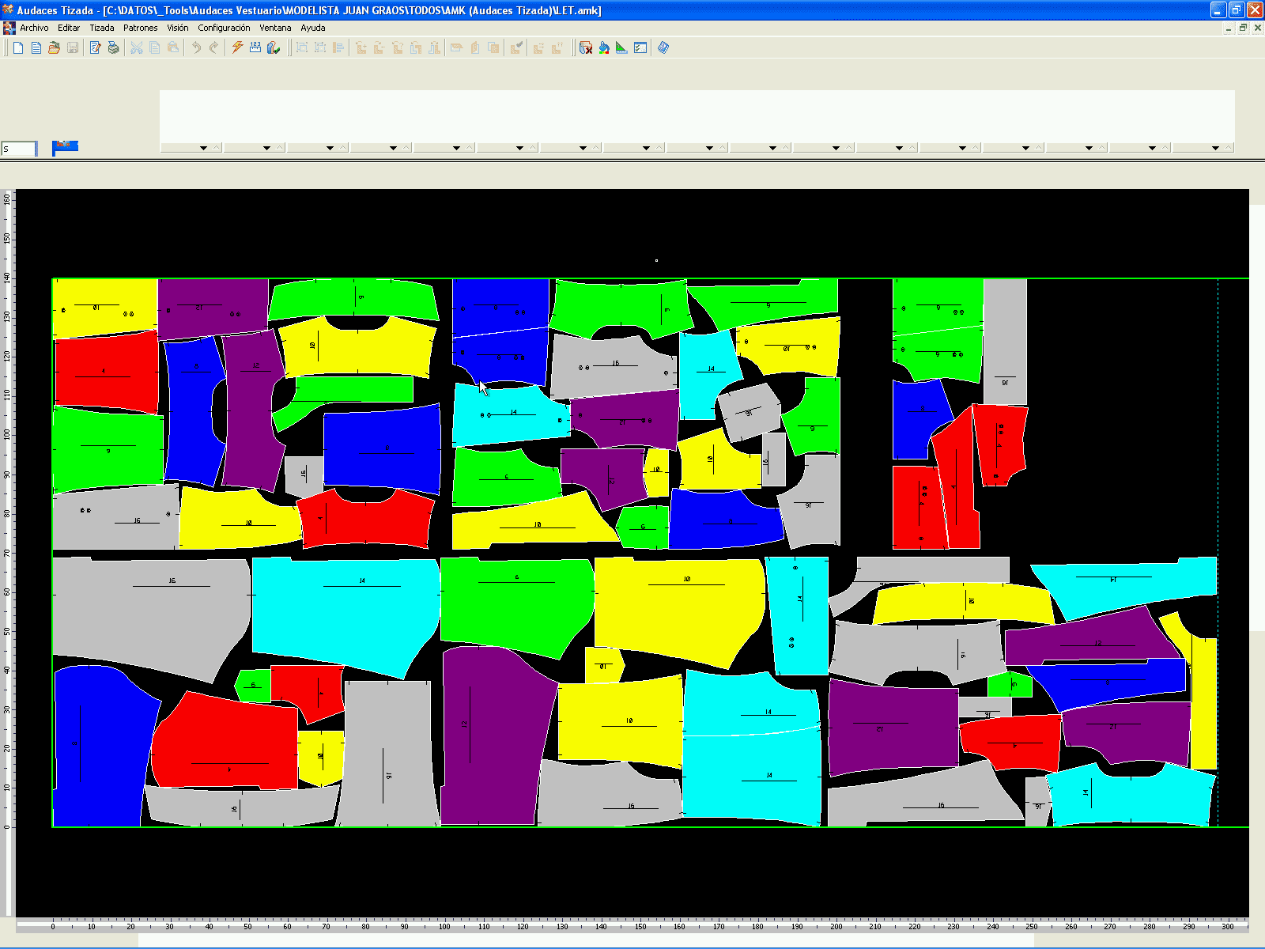Viewport: 1265px width, 949px height.
Task: Open the Configuración menu
Action: click(224, 28)
